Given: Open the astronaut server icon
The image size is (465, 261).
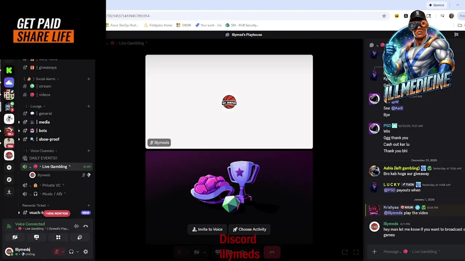Looking at the screenshot, I should pyautogui.click(x=9, y=119).
